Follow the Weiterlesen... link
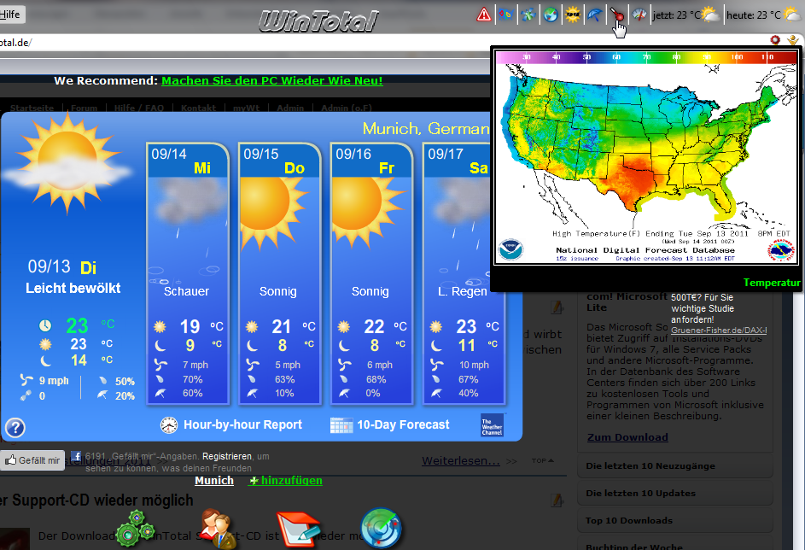The width and height of the screenshot is (805, 550). (460, 460)
